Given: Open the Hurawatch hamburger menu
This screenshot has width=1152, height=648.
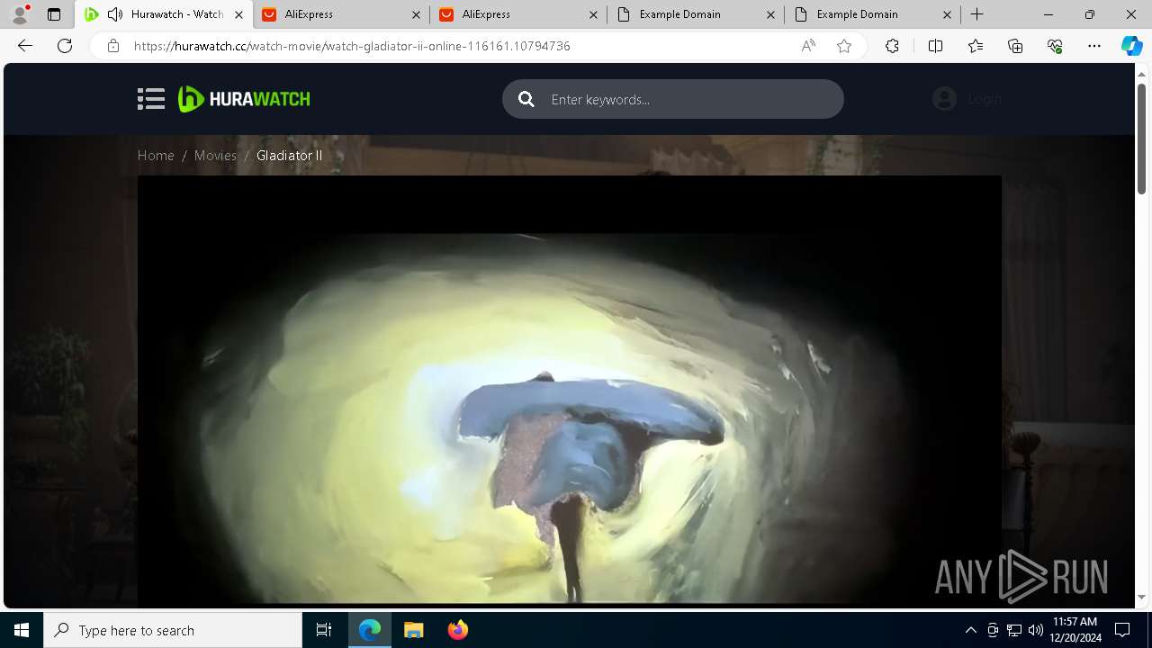Looking at the screenshot, I should 151,99.
